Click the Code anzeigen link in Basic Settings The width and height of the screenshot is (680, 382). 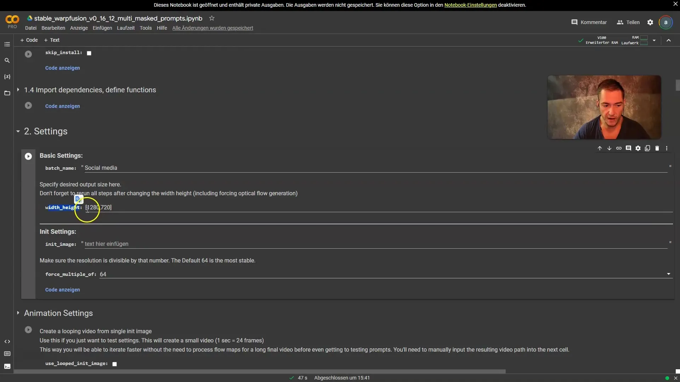62,290
